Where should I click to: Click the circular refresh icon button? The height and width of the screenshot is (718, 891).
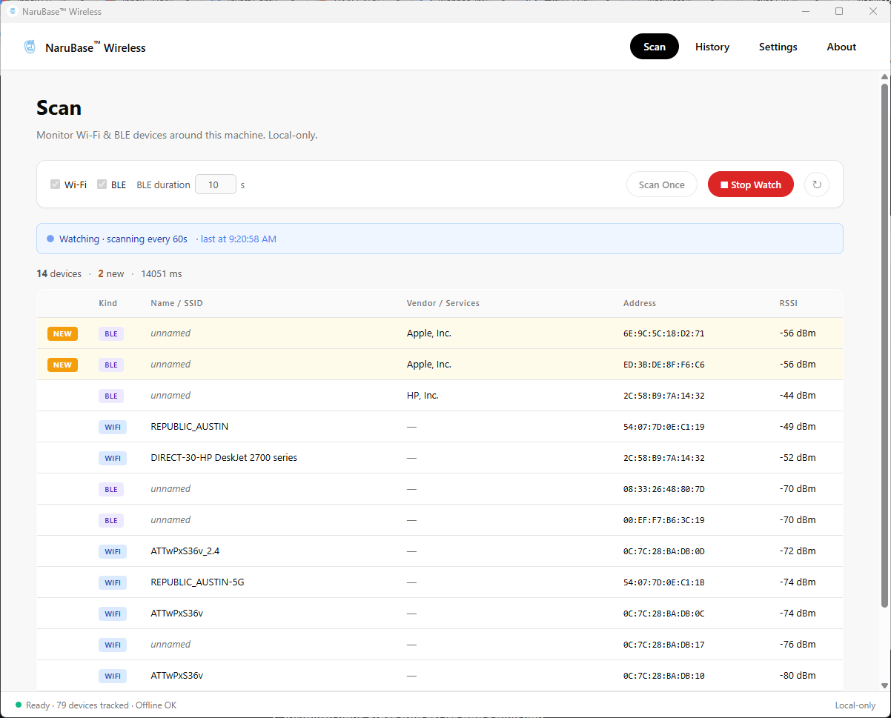(817, 185)
